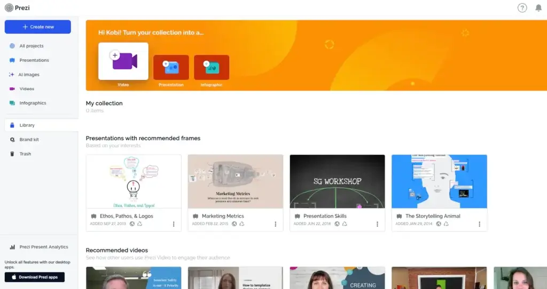Screen dimensions: 547x289
Task: Click the All projects globe icon
Action: pyautogui.click(x=12, y=46)
